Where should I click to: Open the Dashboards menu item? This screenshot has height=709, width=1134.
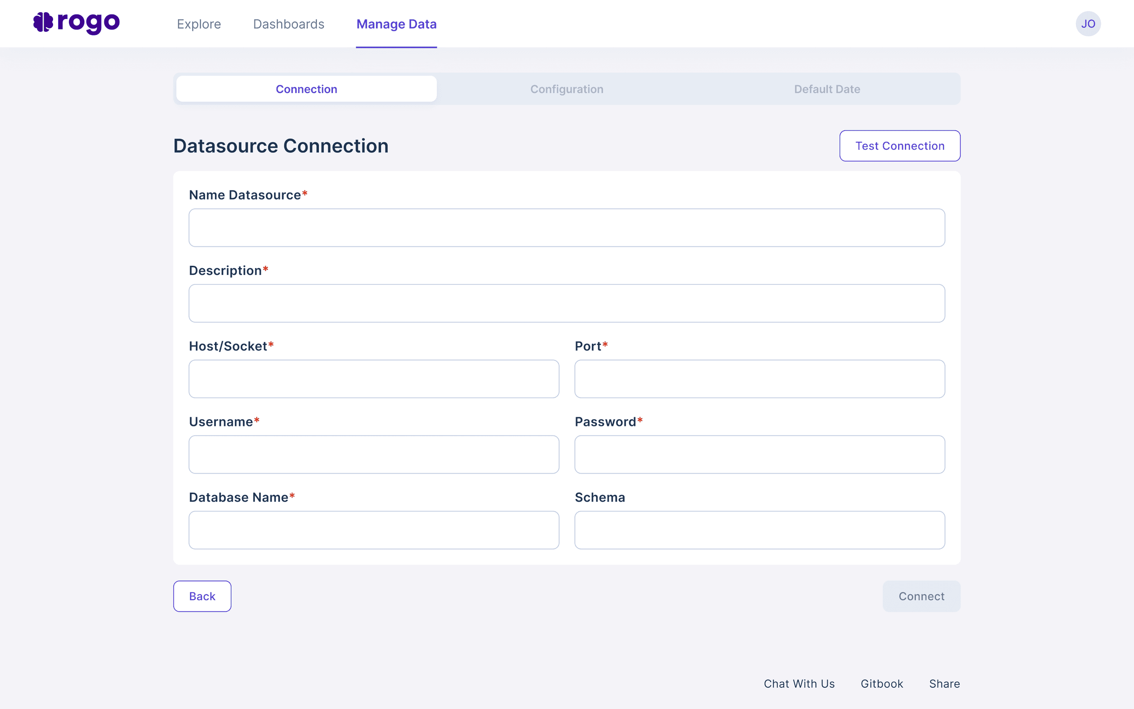(x=288, y=24)
